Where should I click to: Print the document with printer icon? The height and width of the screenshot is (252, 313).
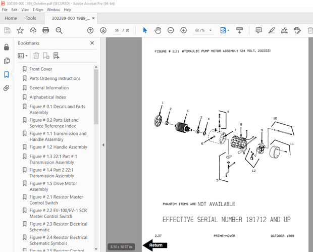(46, 30)
